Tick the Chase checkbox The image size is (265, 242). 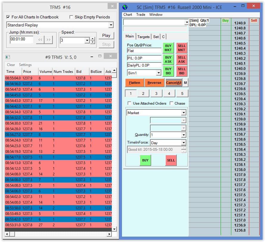pos(171,103)
